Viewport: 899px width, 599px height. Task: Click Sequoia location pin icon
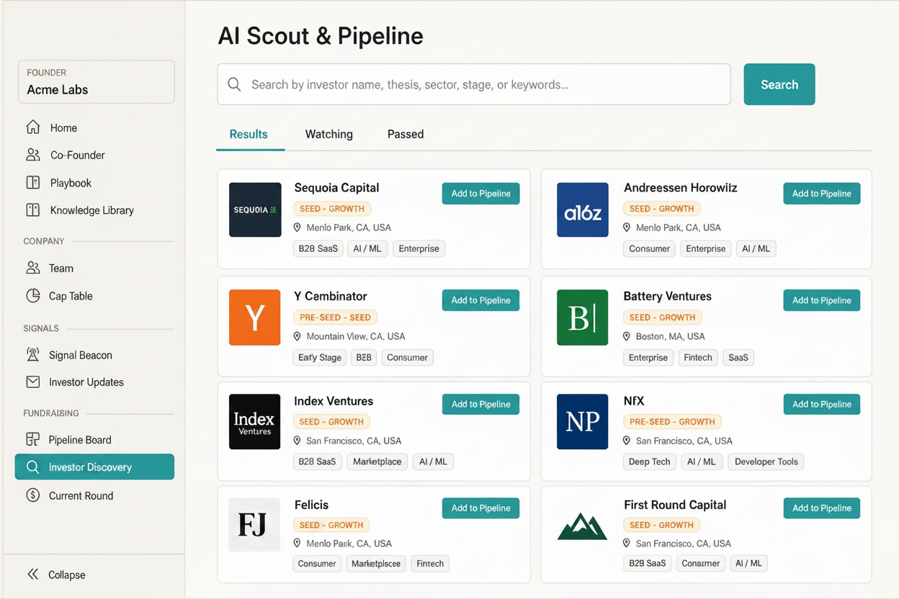point(298,228)
